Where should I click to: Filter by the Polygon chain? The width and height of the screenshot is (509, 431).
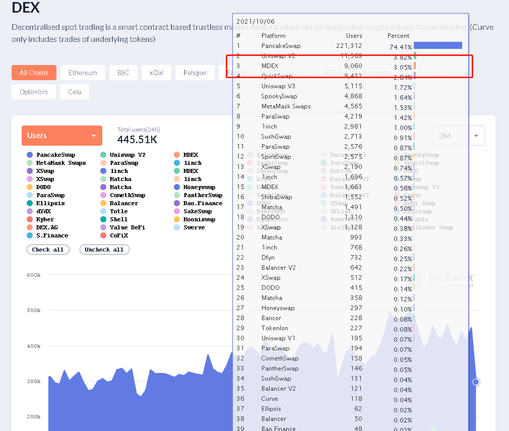click(x=195, y=73)
